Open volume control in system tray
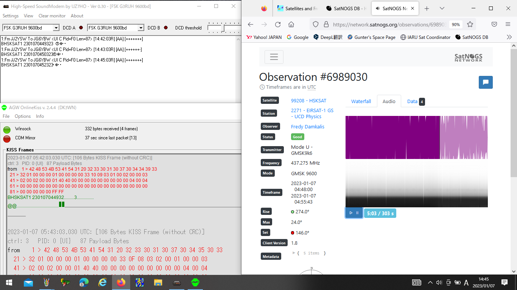 [439, 282]
